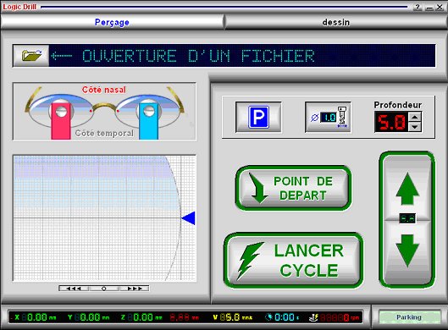Click the Côté nasal label
The height and width of the screenshot is (330, 448).
[x=103, y=90]
